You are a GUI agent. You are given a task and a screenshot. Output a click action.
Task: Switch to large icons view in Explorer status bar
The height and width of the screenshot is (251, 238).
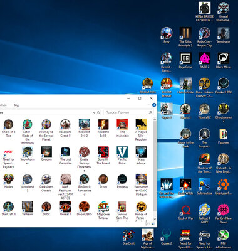153,224
